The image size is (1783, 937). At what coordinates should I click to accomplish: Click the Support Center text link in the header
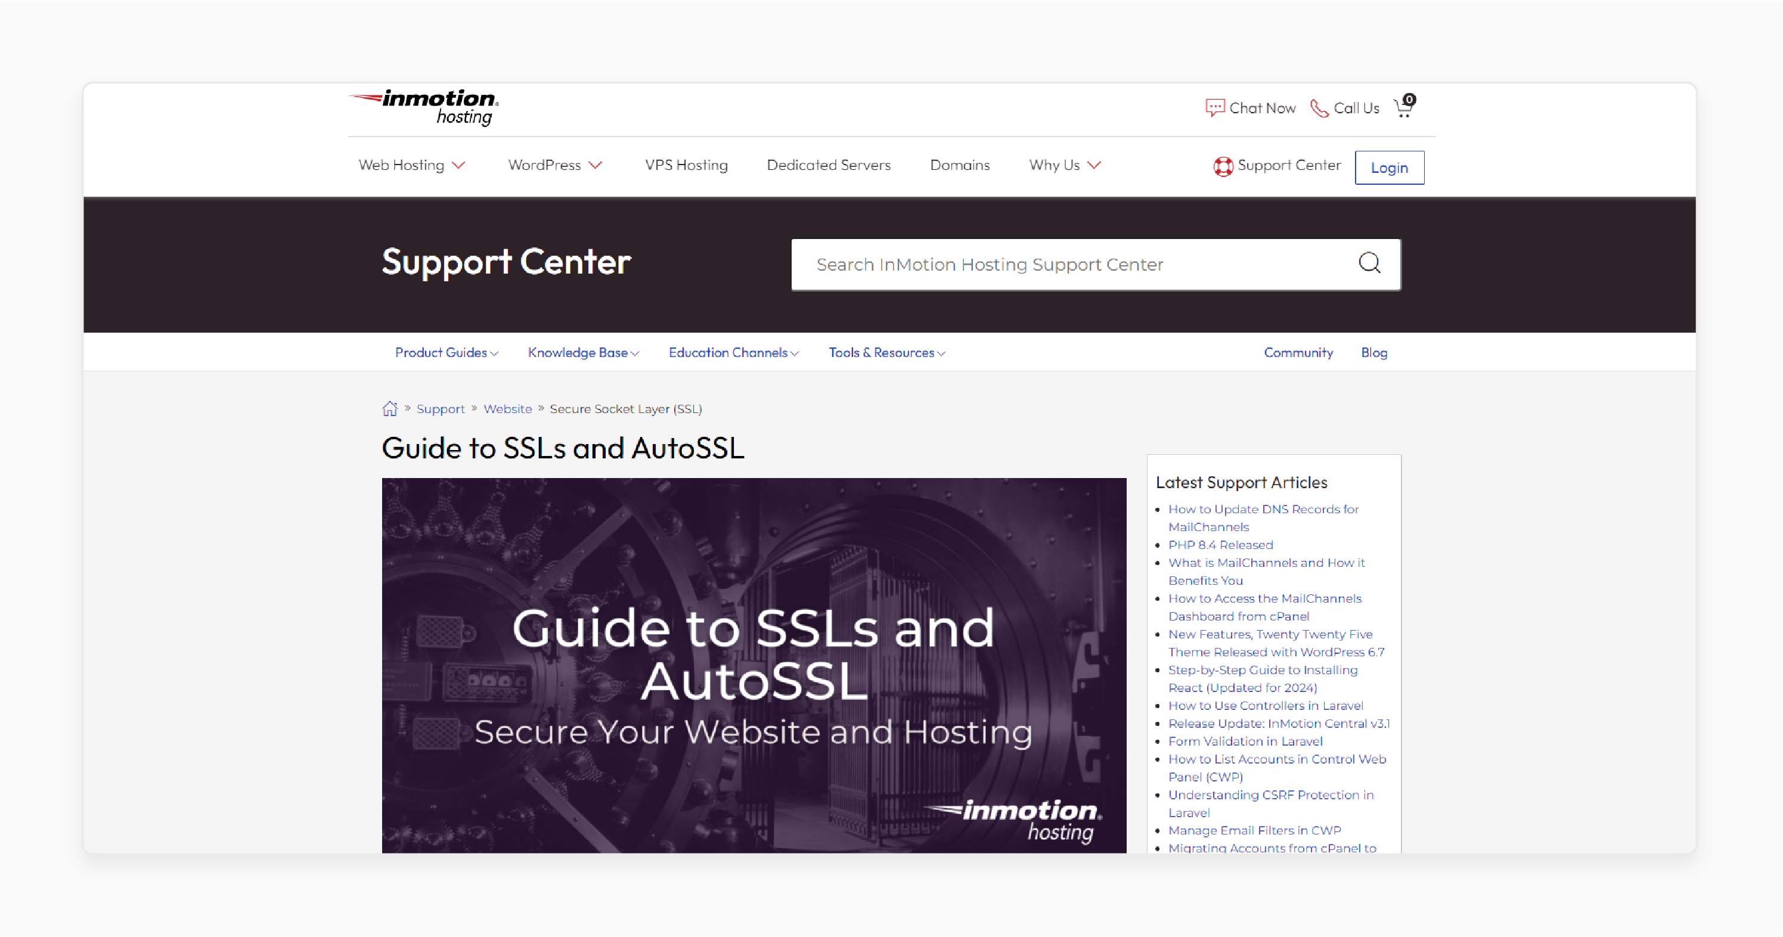coord(1289,165)
